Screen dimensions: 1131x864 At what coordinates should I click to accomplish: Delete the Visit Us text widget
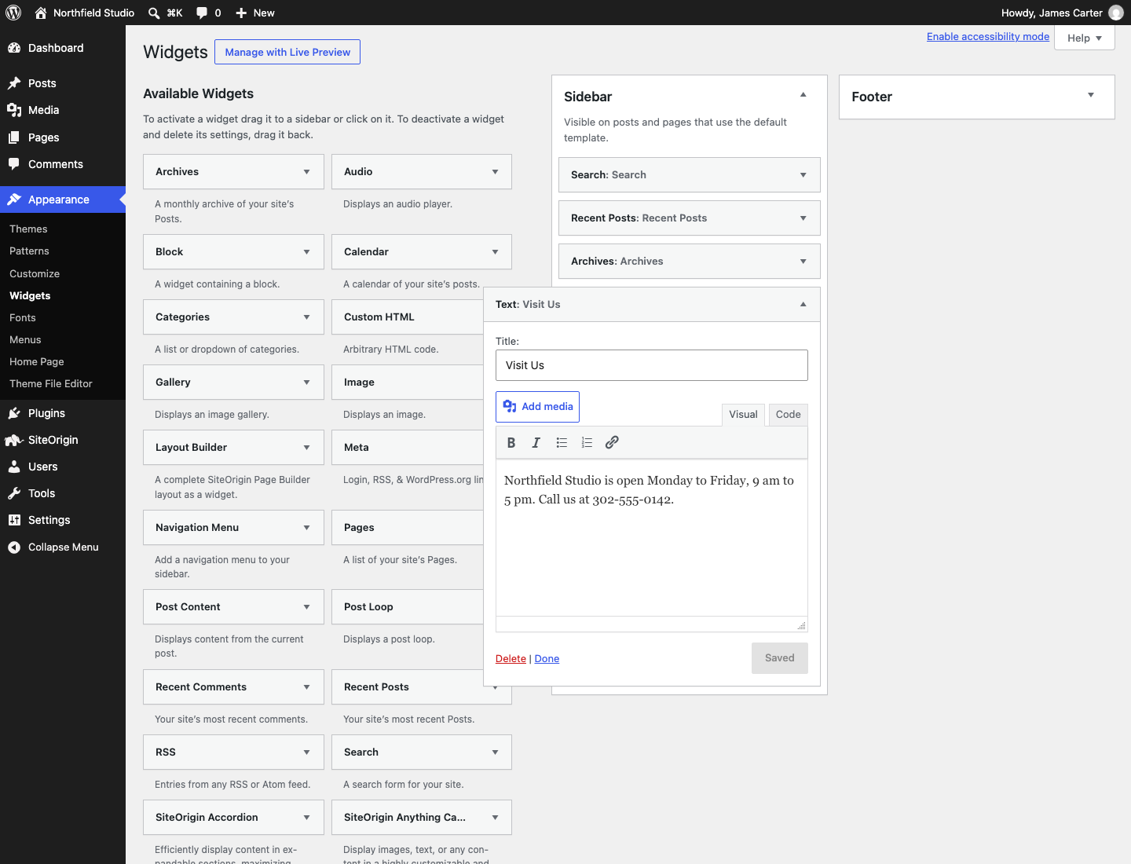[x=511, y=658]
